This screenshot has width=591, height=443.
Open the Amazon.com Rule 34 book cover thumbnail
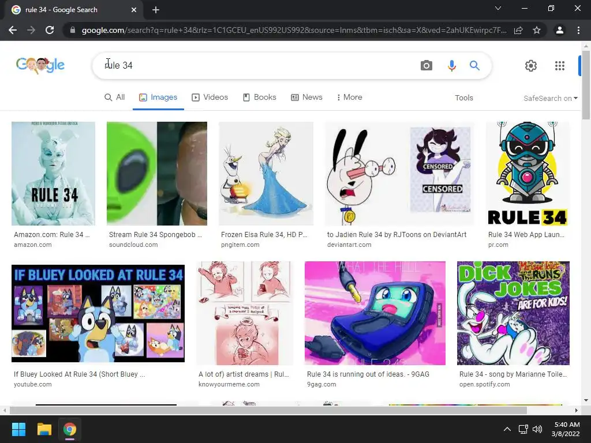(x=53, y=173)
